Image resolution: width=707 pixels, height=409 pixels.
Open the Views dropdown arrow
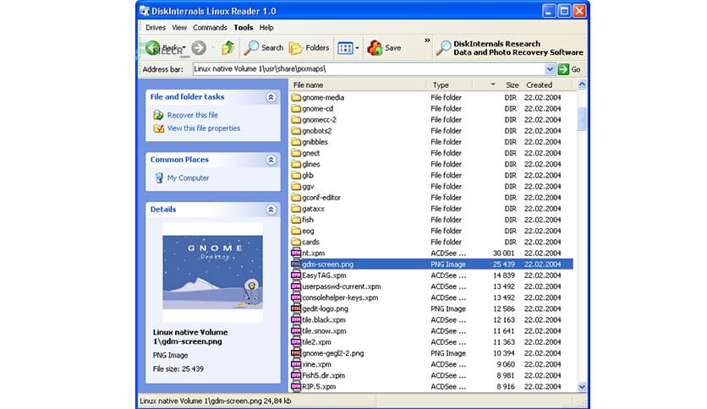[357, 48]
